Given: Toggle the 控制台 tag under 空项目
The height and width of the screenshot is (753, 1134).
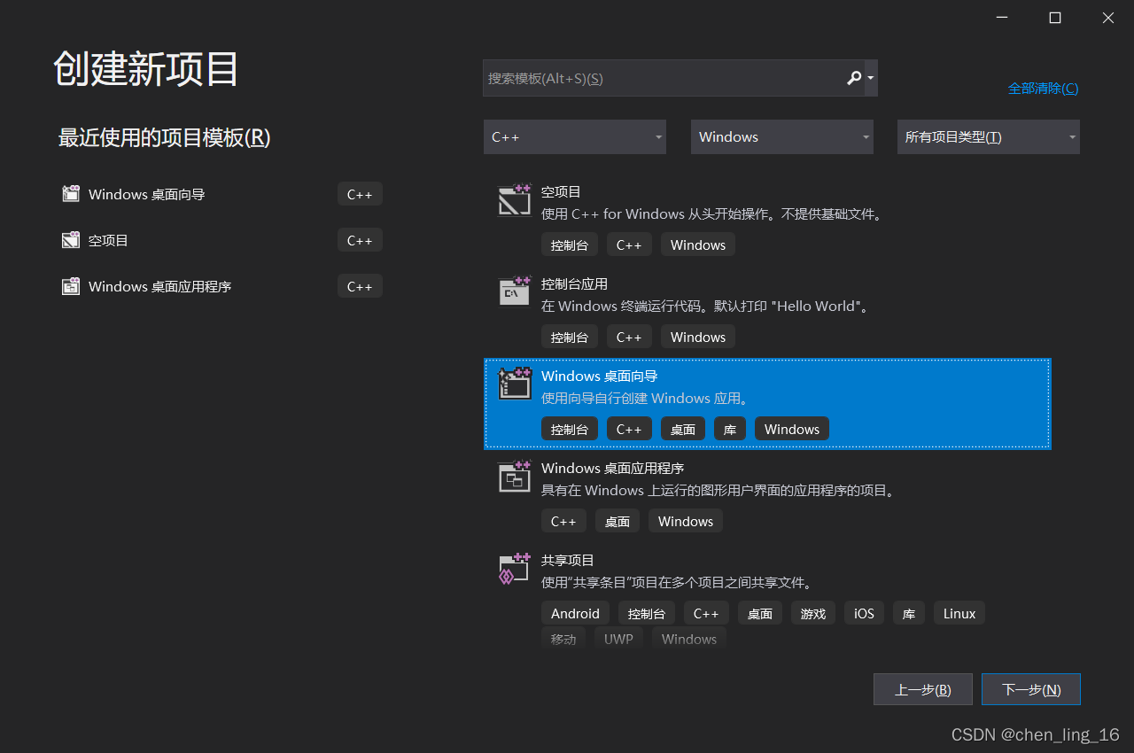Looking at the screenshot, I should 570,245.
